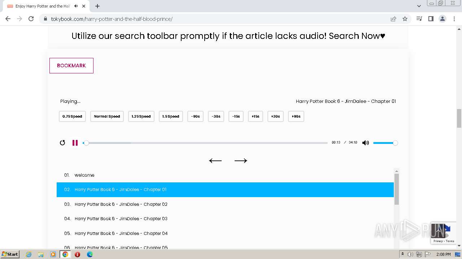Open the media control icon
462x259 pixels.
(419, 19)
